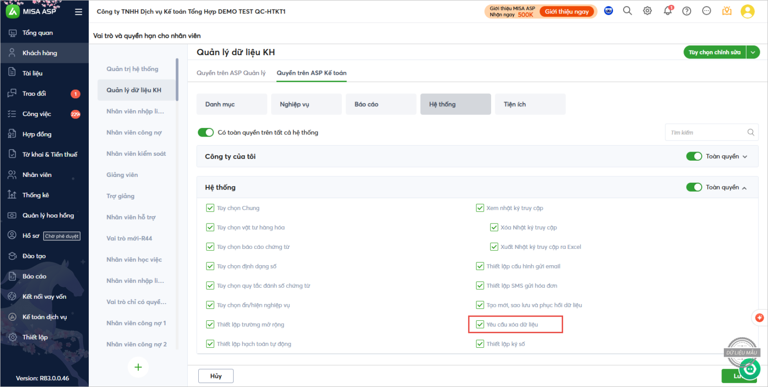Open the notification bell

click(x=667, y=11)
